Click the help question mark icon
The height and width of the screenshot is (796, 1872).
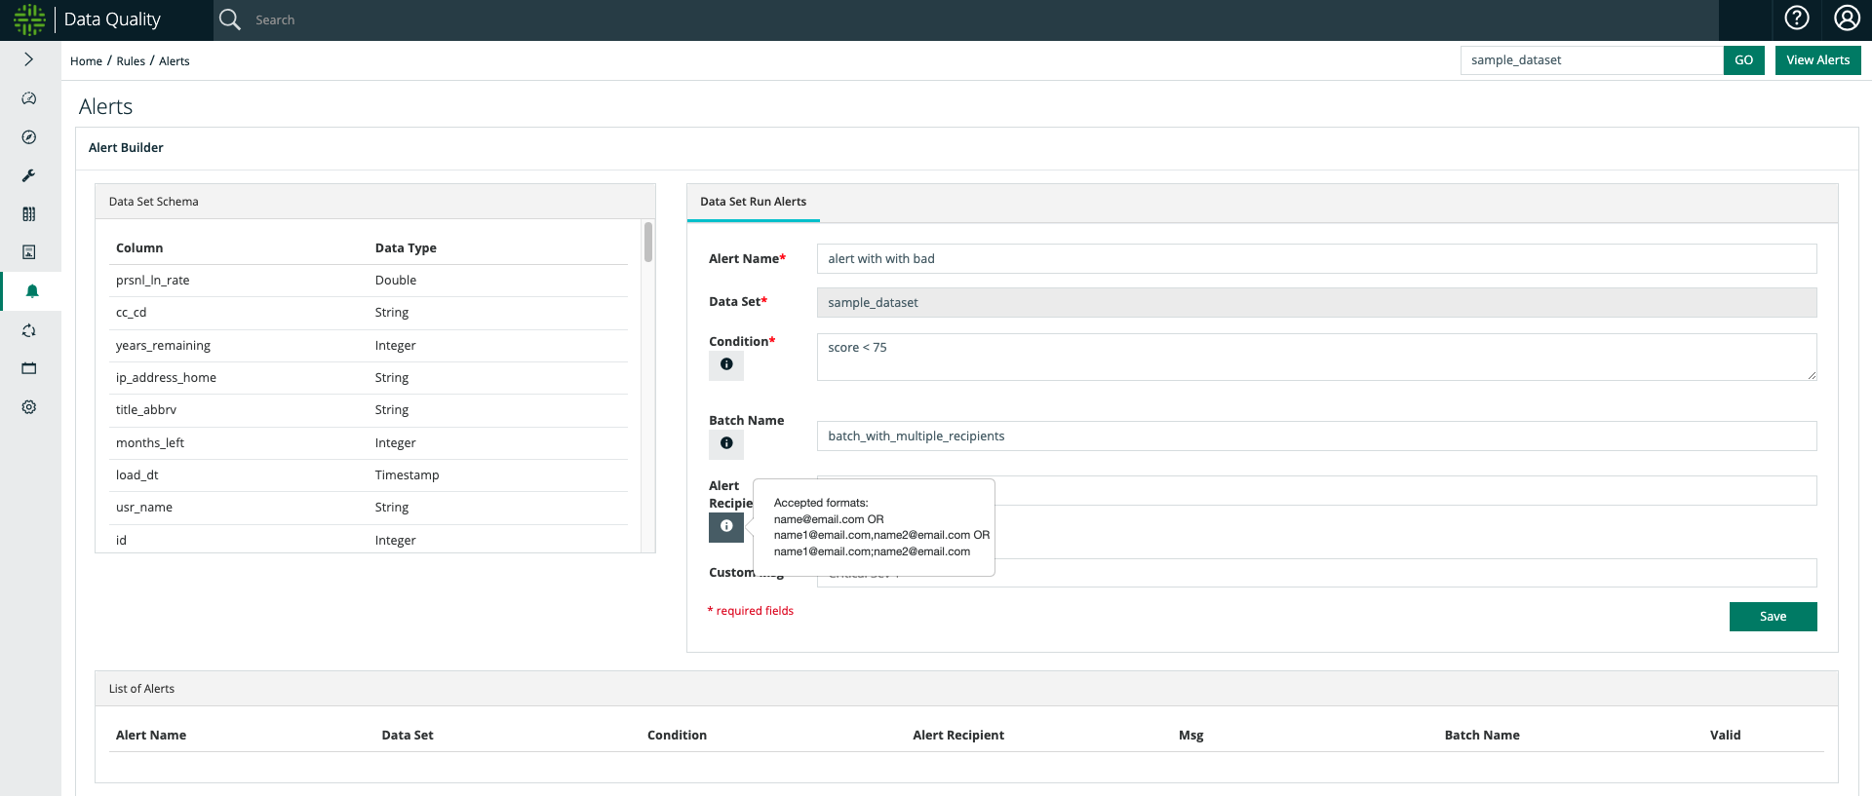pos(1796,19)
